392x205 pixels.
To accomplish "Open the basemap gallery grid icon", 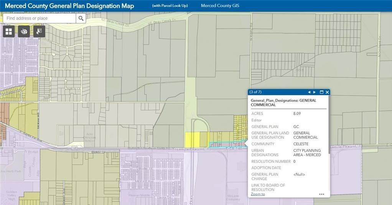I will click(x=9, y=31).
